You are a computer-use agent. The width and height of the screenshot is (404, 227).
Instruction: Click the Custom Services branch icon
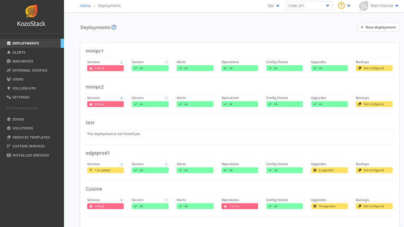click(x=9, y=146)
